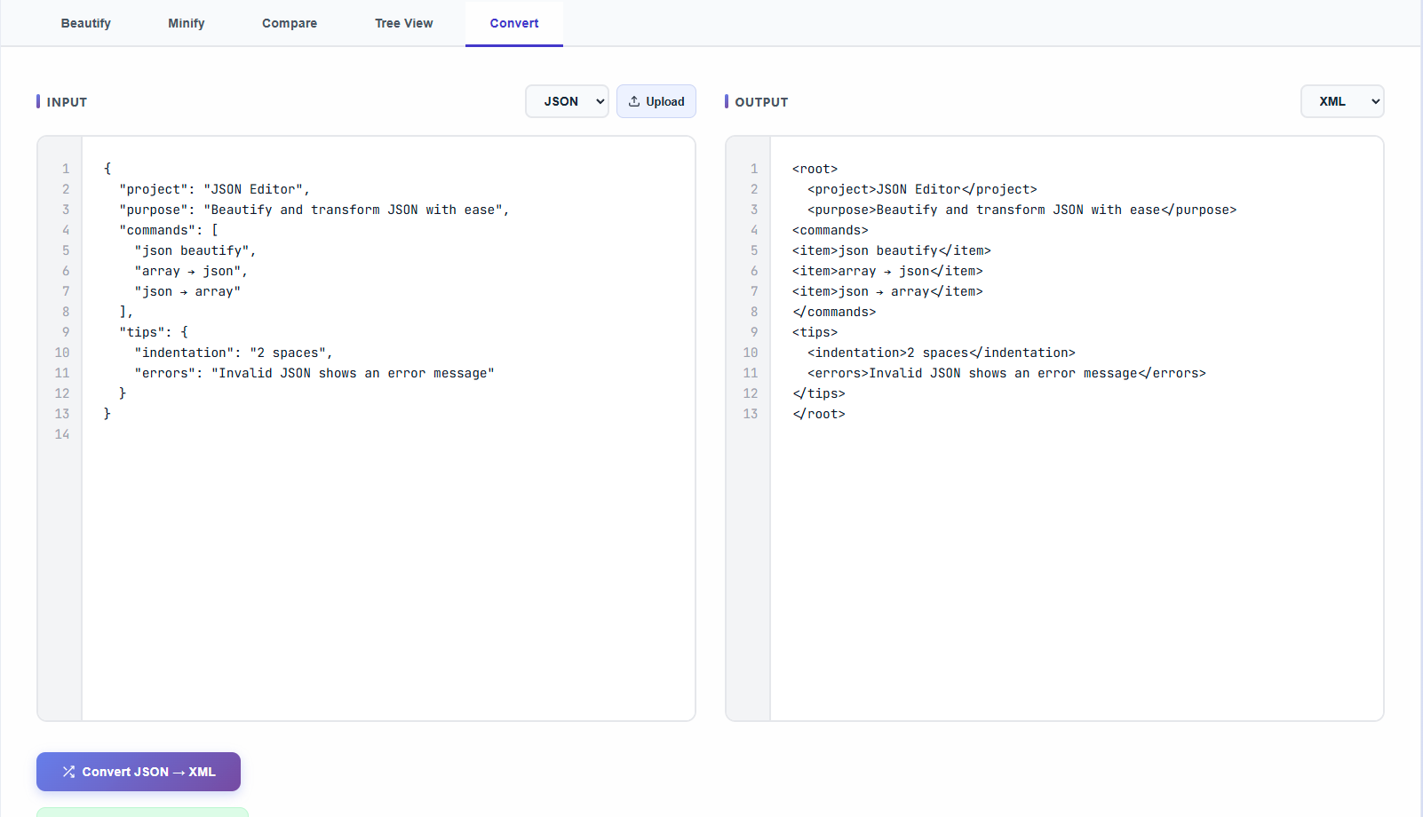Change output format using the XML selector
The height and width of the screenshot is (817, 1423).
click(x=1341, y=100)
